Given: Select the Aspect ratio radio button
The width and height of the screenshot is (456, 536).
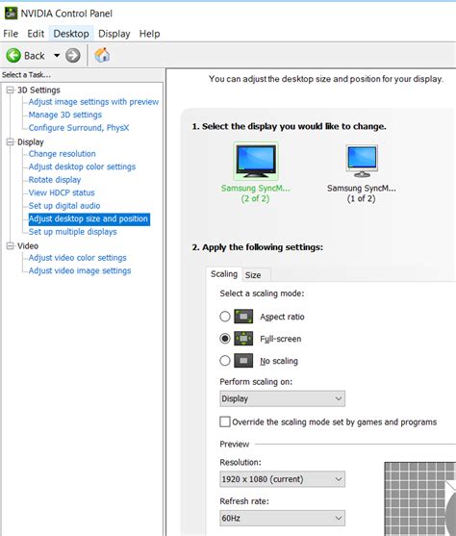Looking at the screenshot, I should pyautogui.click(x=225, y=317).
